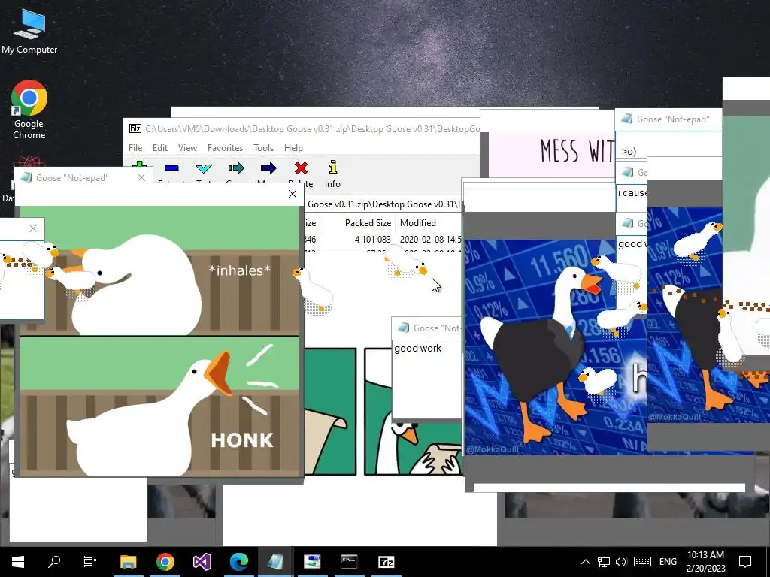Click the 7-Zip Info icon
Image resolution: width=770 pixels, height=577 pixels.
point(333,168)
